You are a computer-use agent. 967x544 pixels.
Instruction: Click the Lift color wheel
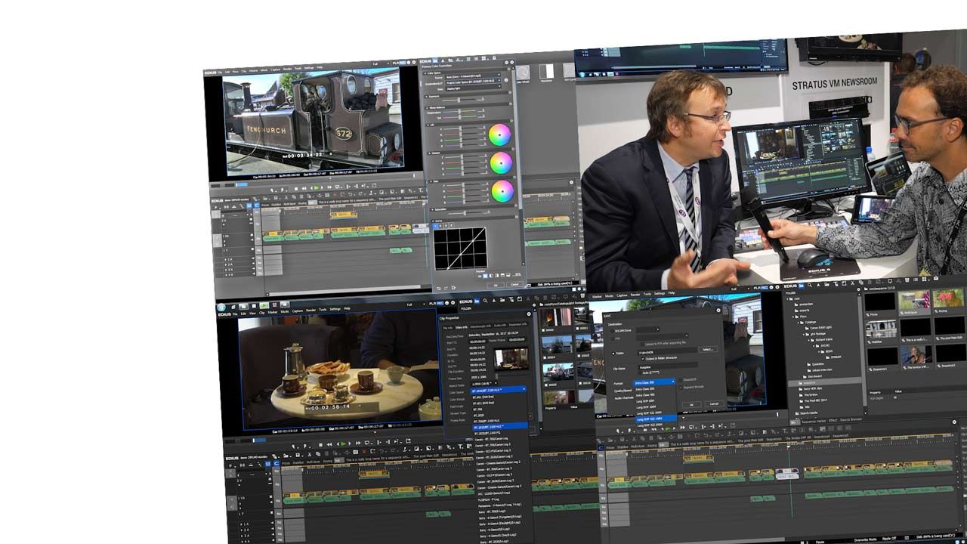(499, 135)
